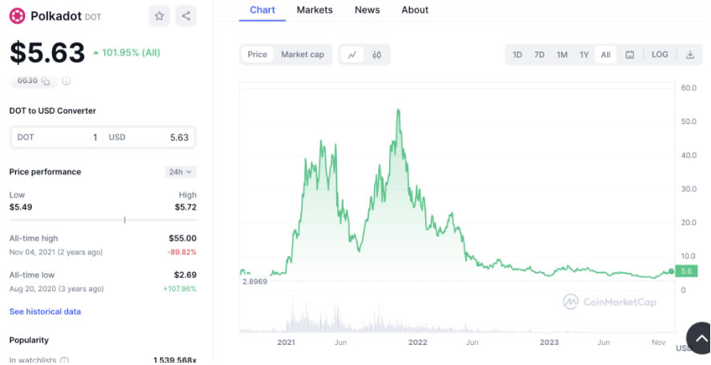Download chart data with download icon

coord(689,55)
